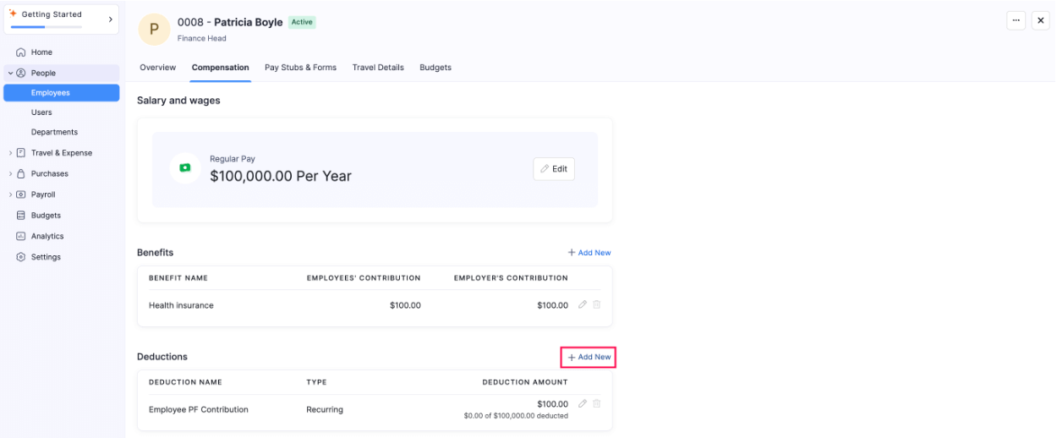This screenshot has height=438, width=1057.
Task: Delete the Employee PF Contribution deduction
Action: point(597,404)
